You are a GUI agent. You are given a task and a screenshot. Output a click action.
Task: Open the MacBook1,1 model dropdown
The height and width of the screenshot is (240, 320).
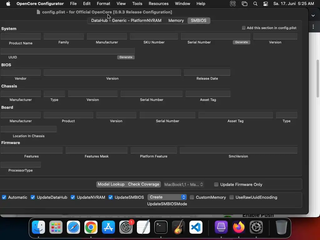183,184
